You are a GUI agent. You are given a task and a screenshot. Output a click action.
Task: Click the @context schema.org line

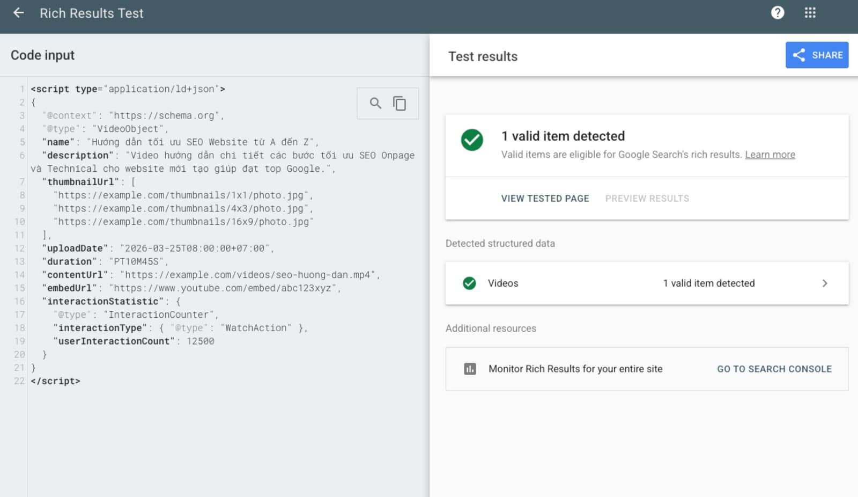click(133, 116)
